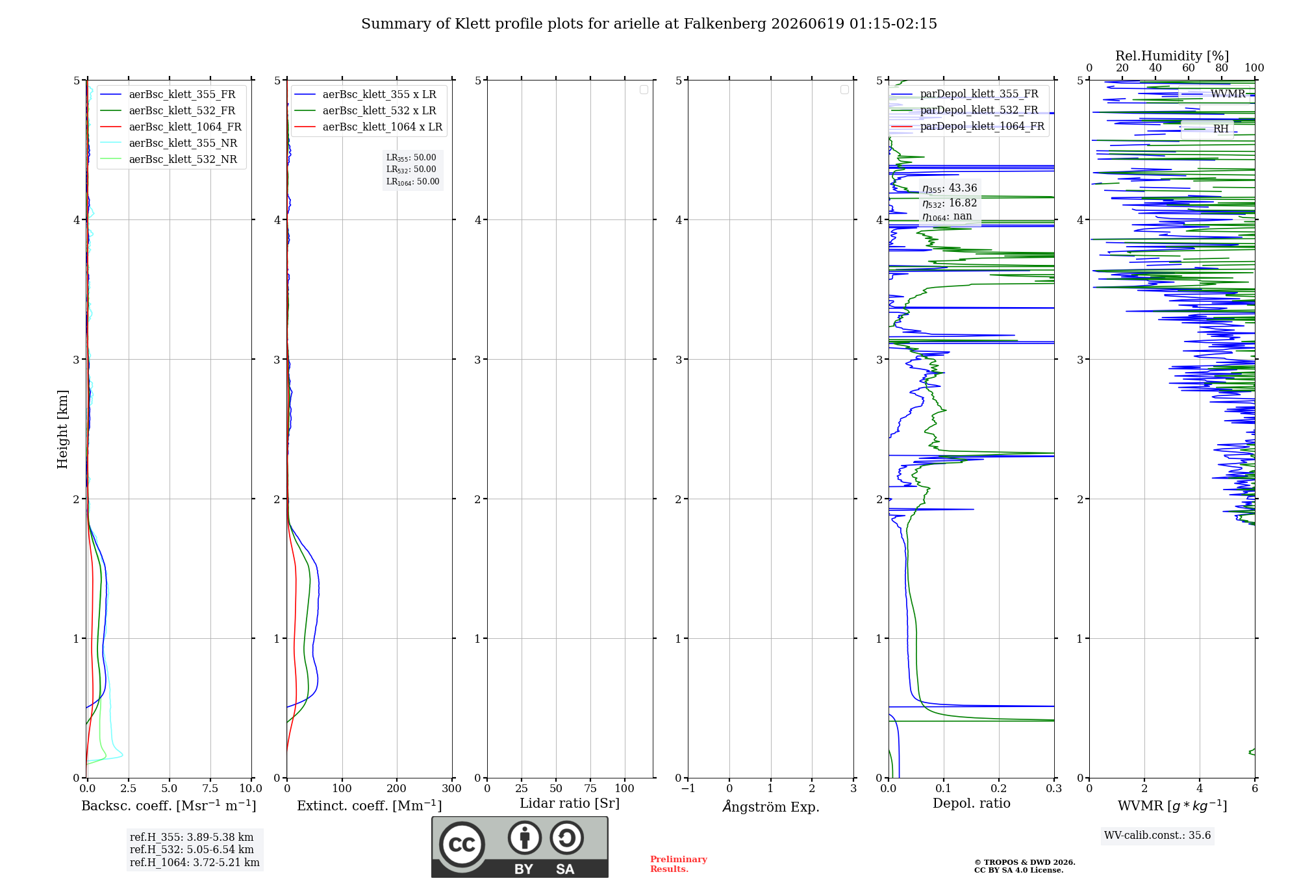Click the empty legend box in Ångström plot
This screenshot has height=883, width=1299.
844,90
